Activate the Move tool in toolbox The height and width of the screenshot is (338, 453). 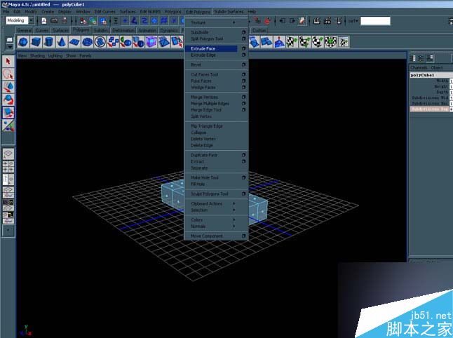(x=8, y=87)
